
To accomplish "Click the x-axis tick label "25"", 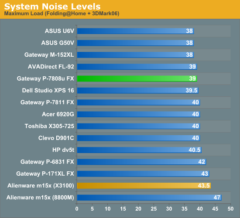I will click(x=154, y=209).
